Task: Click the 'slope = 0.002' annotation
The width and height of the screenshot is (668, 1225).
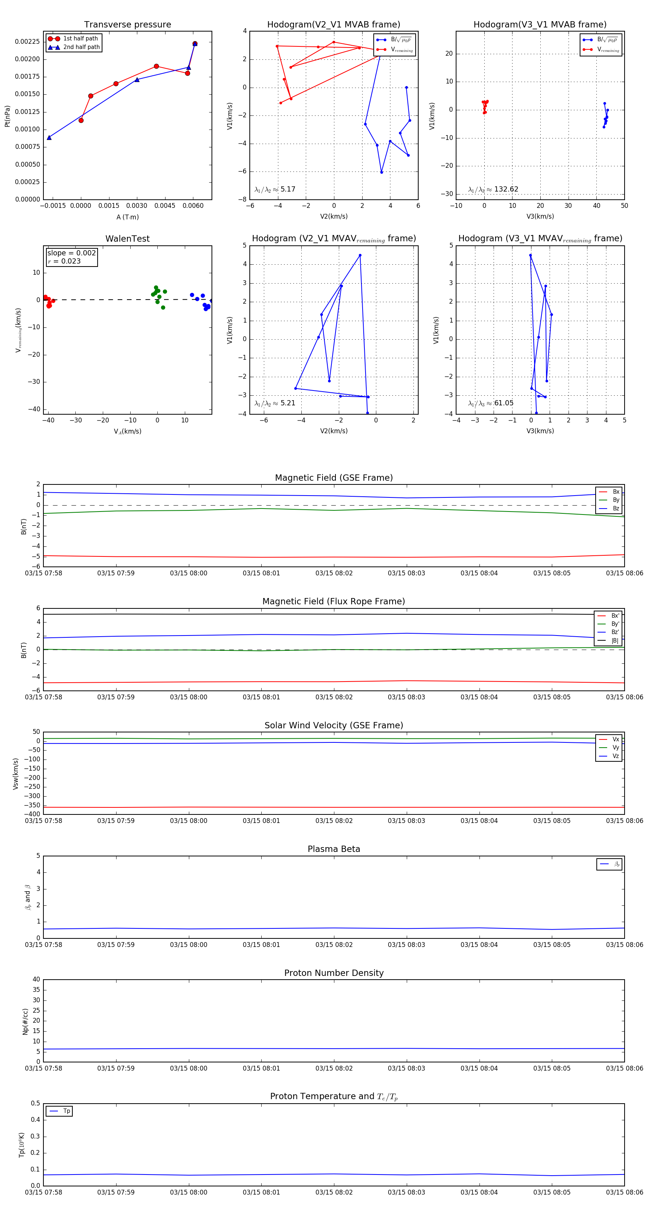Action: [x=72, y=253]
